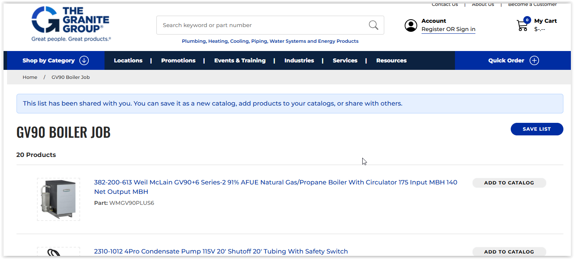Open the Locations menu item
Image resolution: width=574 pixels, height=259 pixels.
pos(128,60)
